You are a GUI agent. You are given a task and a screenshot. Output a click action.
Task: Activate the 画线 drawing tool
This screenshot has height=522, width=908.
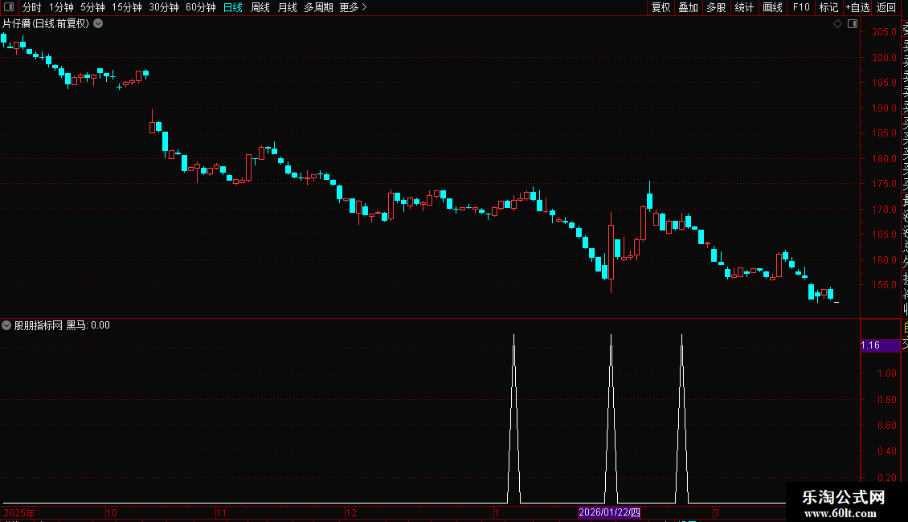point(772,7)
